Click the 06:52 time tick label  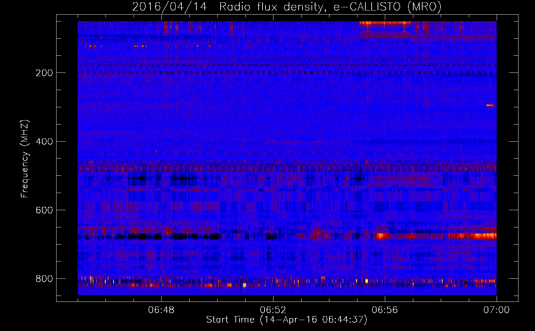tap(273, 310)
